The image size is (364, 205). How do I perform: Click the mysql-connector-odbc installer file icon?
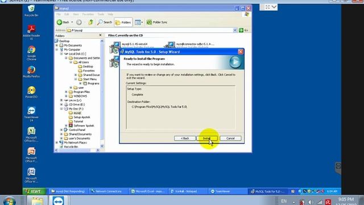pyautogui.click(x=169, y=45)
